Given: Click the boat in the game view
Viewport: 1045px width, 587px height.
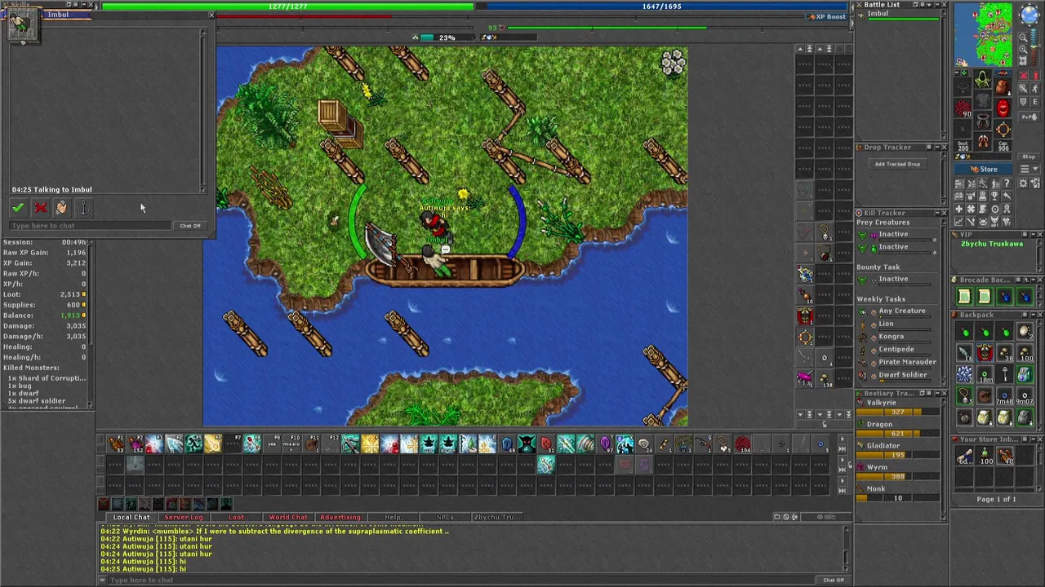Looking at the screenshot, I should coord(445,271).
